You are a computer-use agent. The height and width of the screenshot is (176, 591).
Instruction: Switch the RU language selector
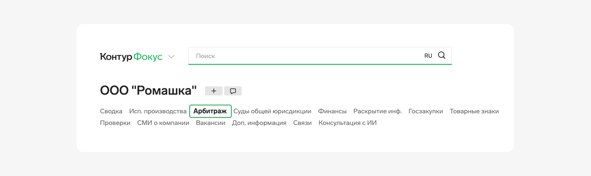pos(428,56)
